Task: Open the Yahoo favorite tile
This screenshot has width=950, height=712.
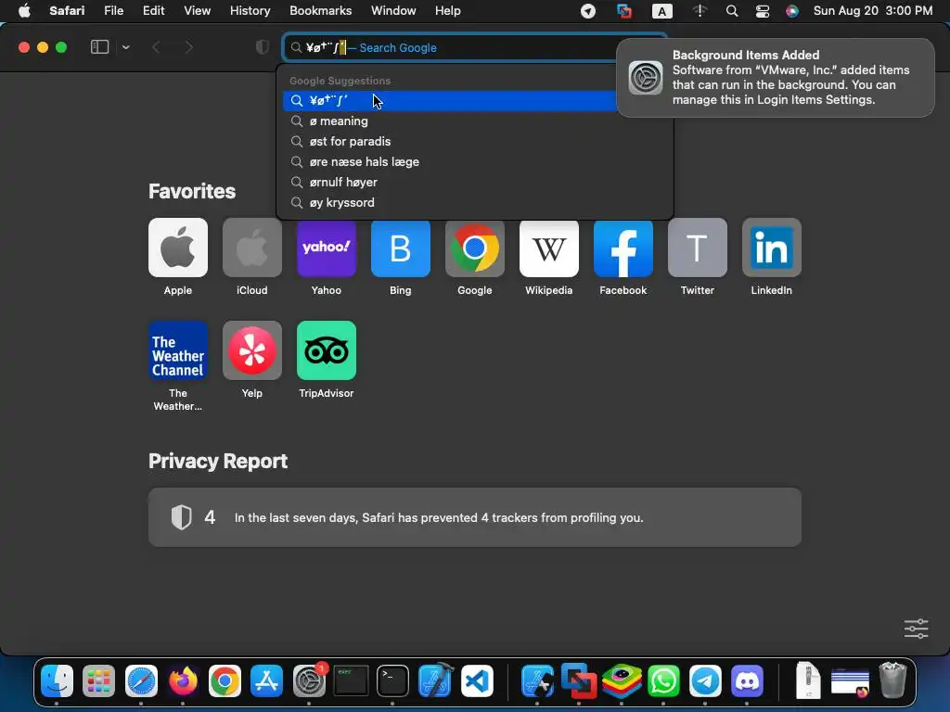Action: pyautogui.click(x=326, y=248)
